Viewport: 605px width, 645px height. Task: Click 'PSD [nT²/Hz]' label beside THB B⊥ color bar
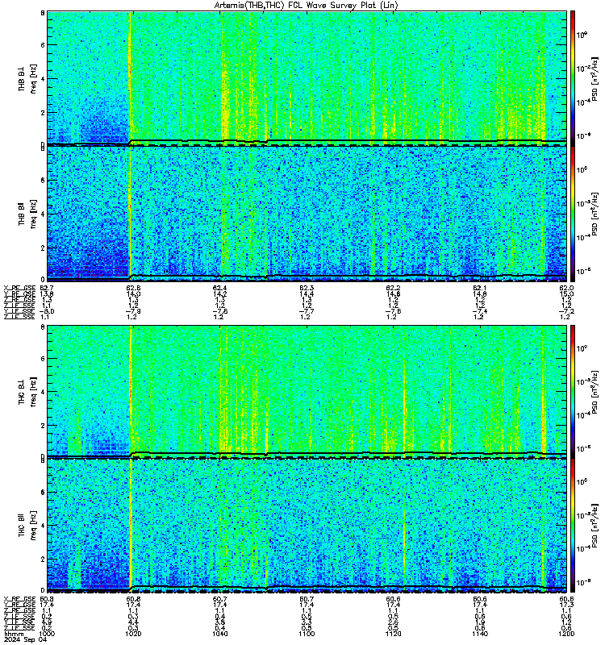(595, 78)
